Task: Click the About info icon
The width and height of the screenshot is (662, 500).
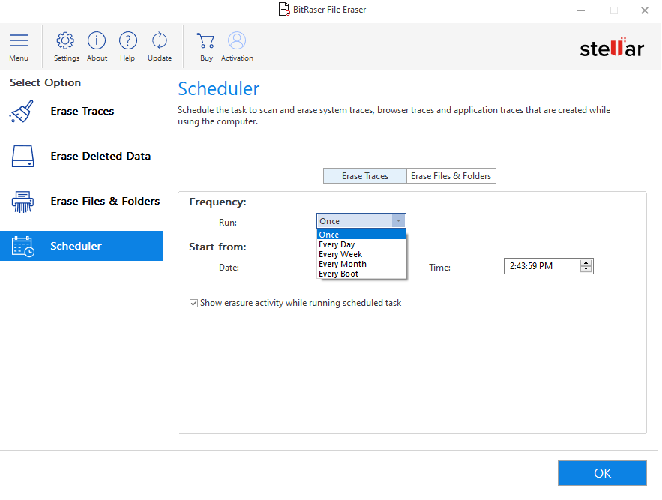Action: 97,41
